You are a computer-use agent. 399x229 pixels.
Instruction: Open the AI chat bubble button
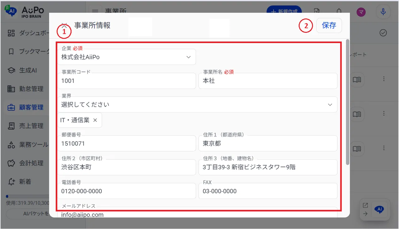379,210
